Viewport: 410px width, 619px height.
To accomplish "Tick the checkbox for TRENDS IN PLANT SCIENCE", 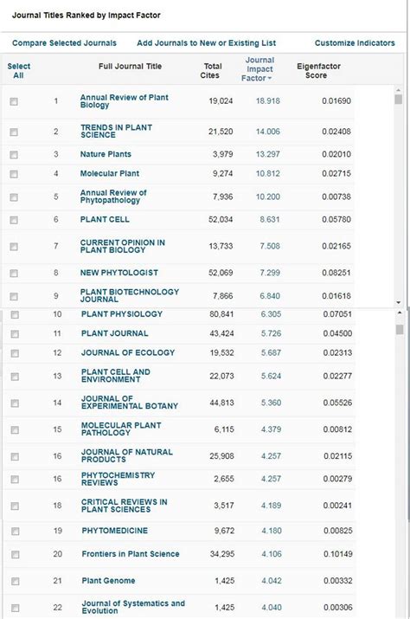I will point(14,132).
